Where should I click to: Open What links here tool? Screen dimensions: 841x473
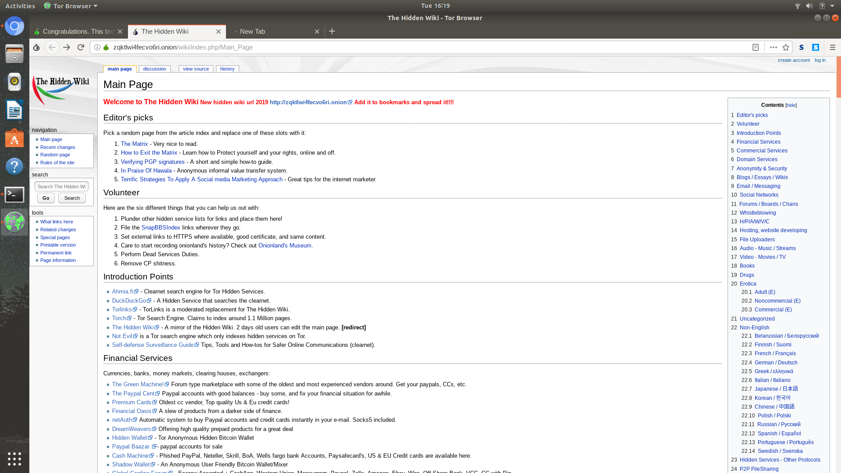pos(57,222)
